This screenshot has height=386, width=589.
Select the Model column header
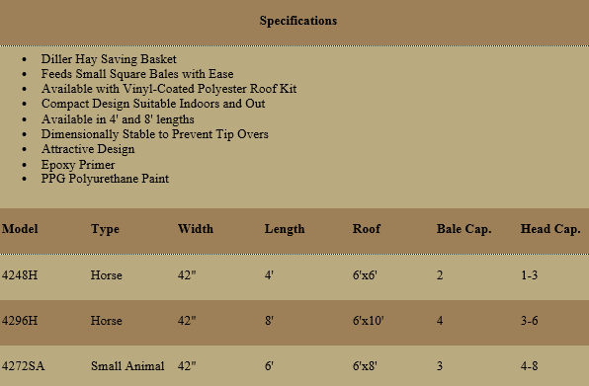coord(20,229)
